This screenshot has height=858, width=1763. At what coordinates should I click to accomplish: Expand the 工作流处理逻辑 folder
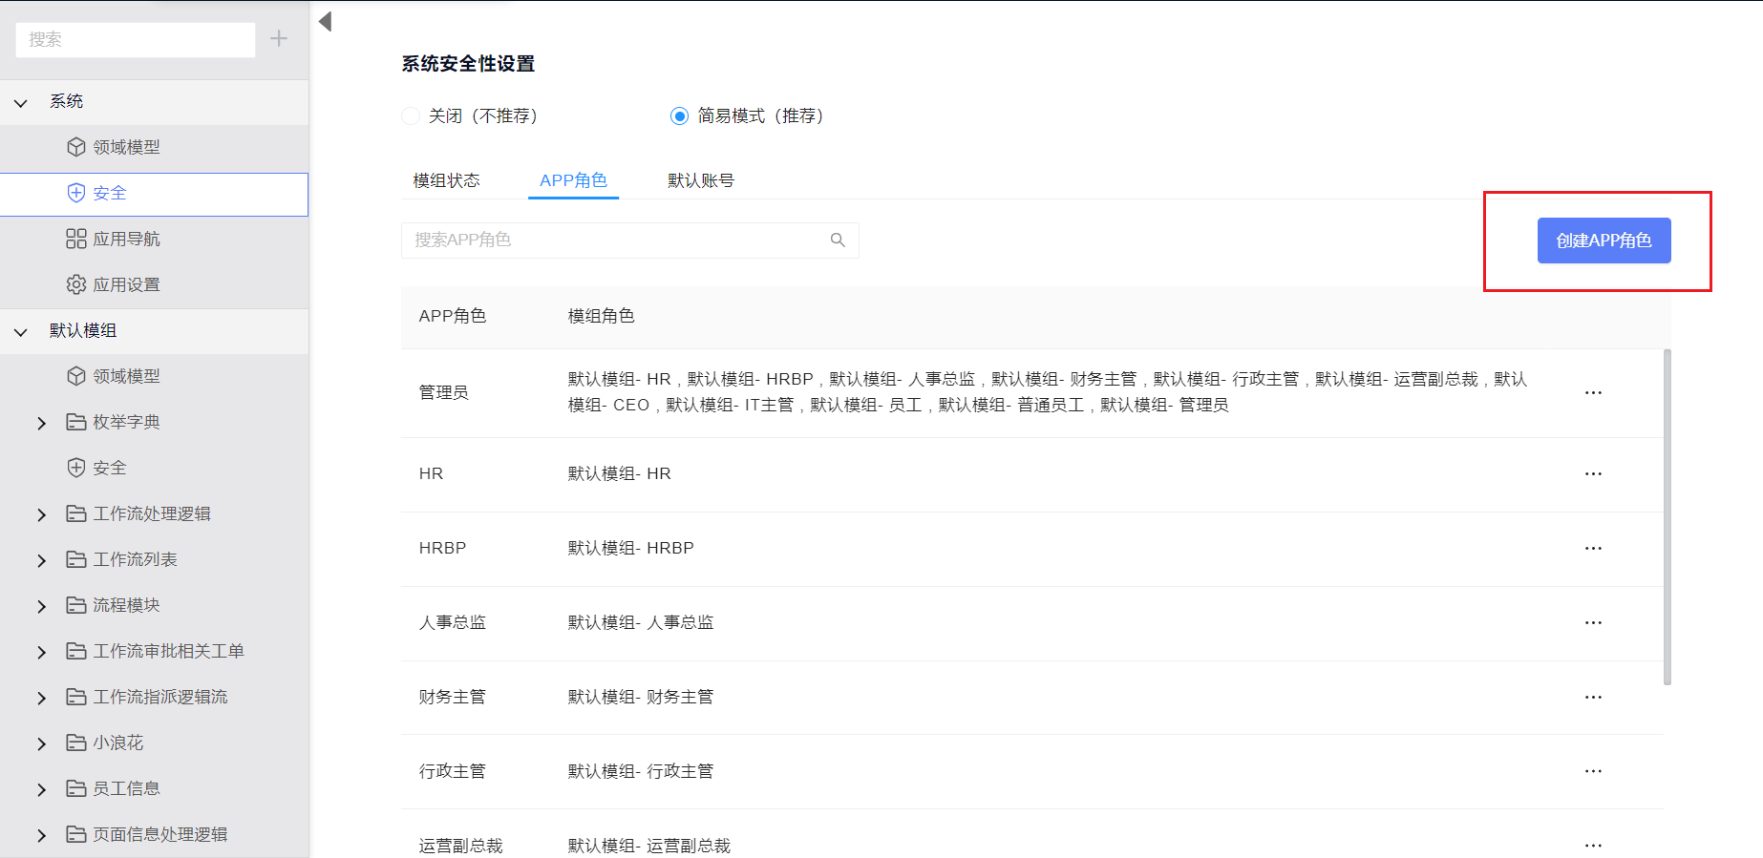(41, 514)
